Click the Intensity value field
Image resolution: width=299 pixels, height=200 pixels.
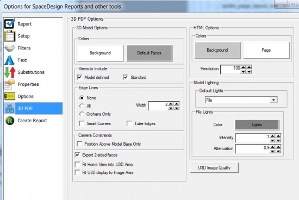pyautogui.click(x=252, y=138)
